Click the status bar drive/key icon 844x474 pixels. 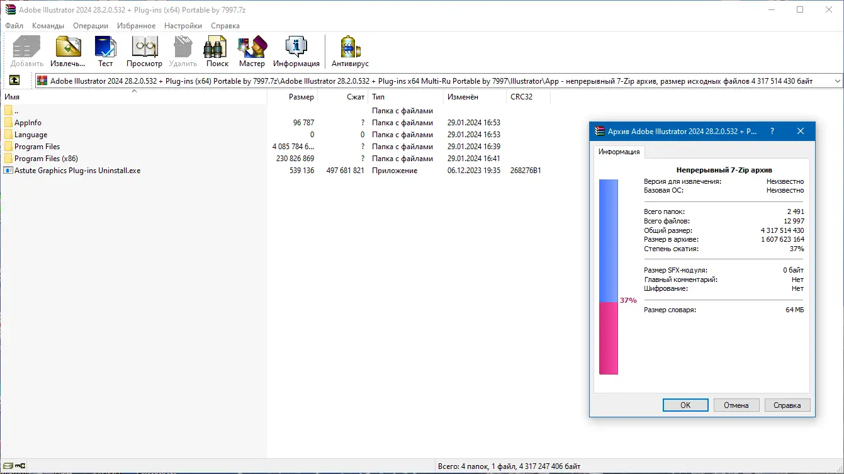click(x=14, y=467)
